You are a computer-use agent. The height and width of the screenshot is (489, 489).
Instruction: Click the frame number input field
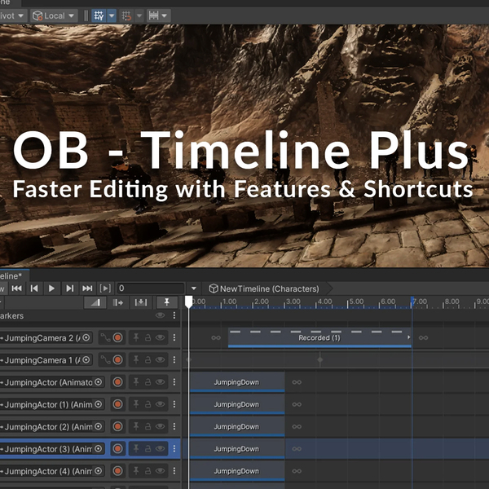point(151,289)
